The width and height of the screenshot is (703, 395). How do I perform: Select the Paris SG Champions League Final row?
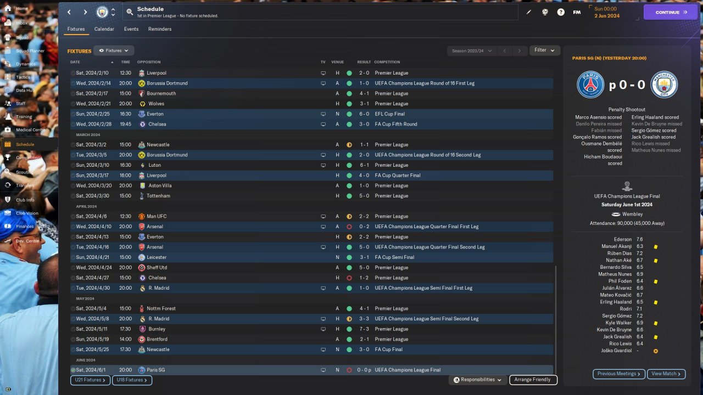(x=311, y=370)
